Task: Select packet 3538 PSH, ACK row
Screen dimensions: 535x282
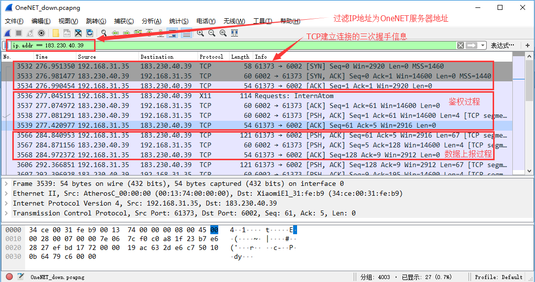Action: 257,115
